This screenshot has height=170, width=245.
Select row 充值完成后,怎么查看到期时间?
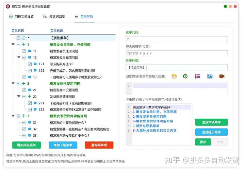pyautogui.click(x=72, y=71)
